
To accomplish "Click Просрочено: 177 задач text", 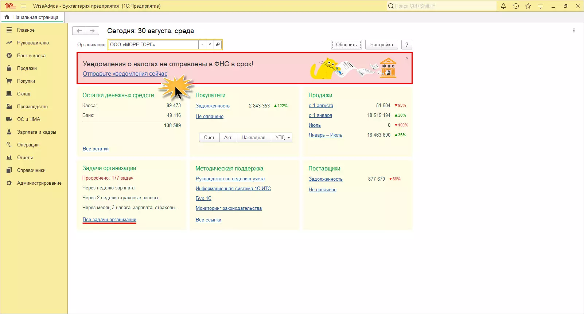I will click(x=108, y=178).
